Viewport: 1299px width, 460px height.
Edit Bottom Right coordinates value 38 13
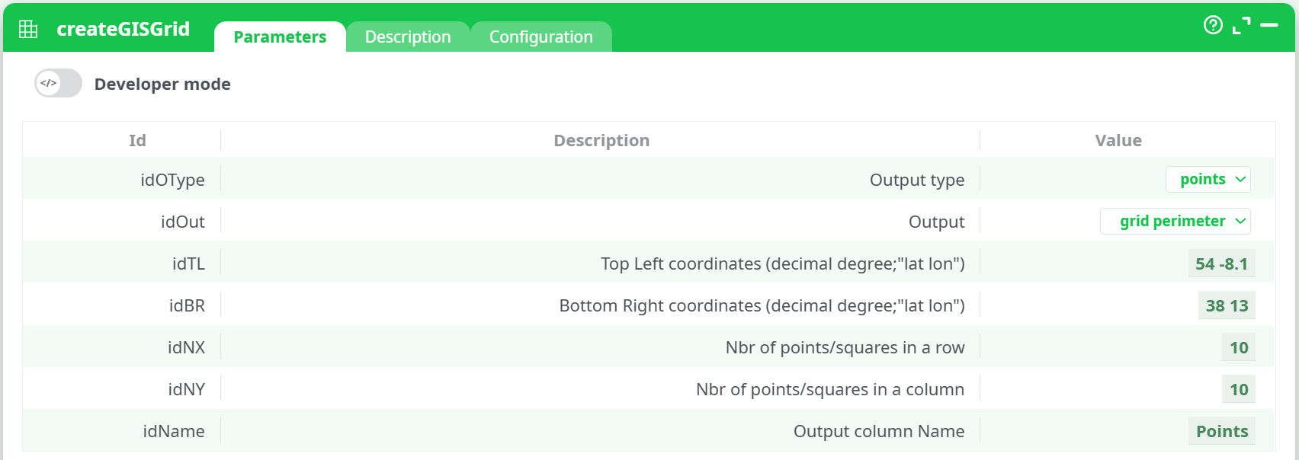pos(1227,305)
